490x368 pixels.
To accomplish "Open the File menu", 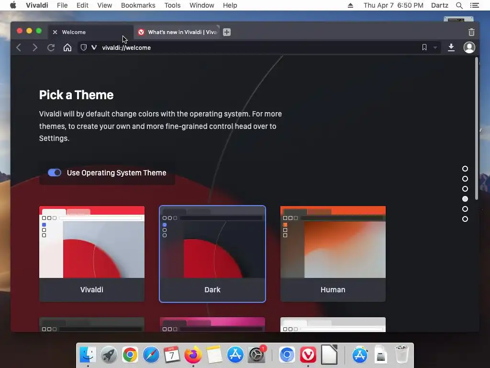I will click(x=62, y=5).
